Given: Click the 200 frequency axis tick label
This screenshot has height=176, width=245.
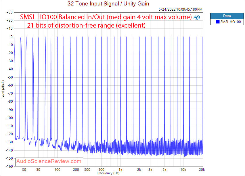Looking at the screenshot, I should [x=76, y=170].
